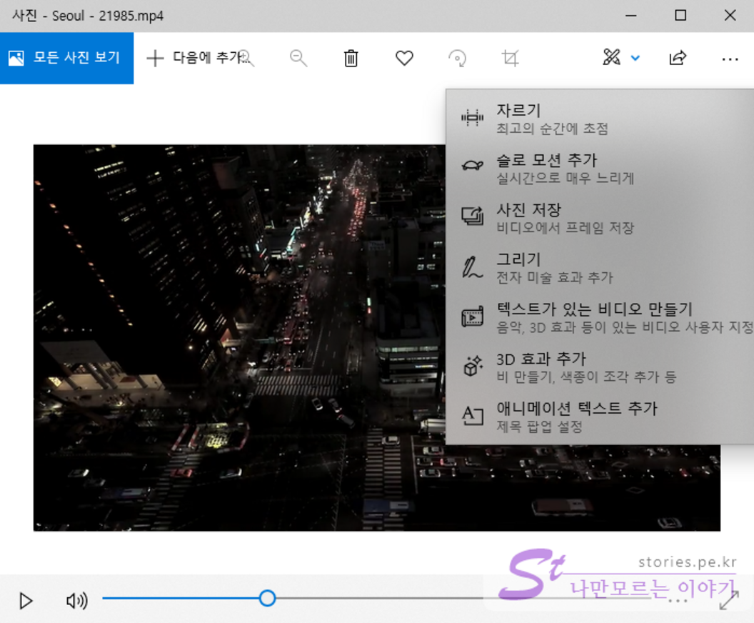754x623 pixels.
Task: Open the top toolbar more options ellipsis
Action: [730, 59]
